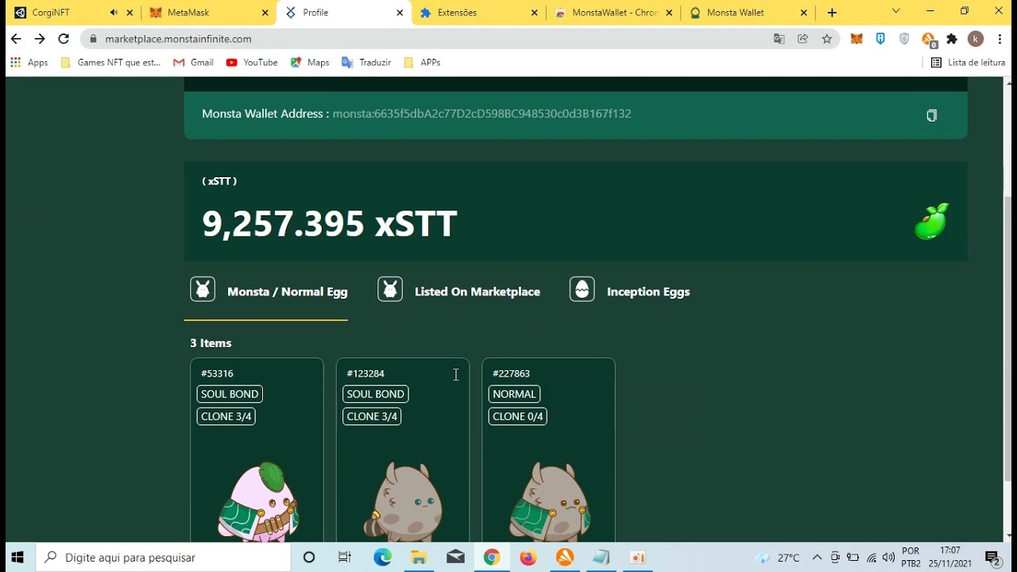Image resolution: width=1017 pixels, height=572 pixels.
Task: Share this page from the address bar
Action: pos(803,39)
